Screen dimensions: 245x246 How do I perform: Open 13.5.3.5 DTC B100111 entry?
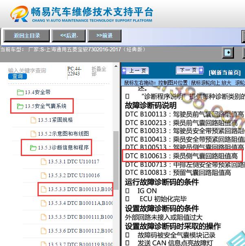[80, 217]
